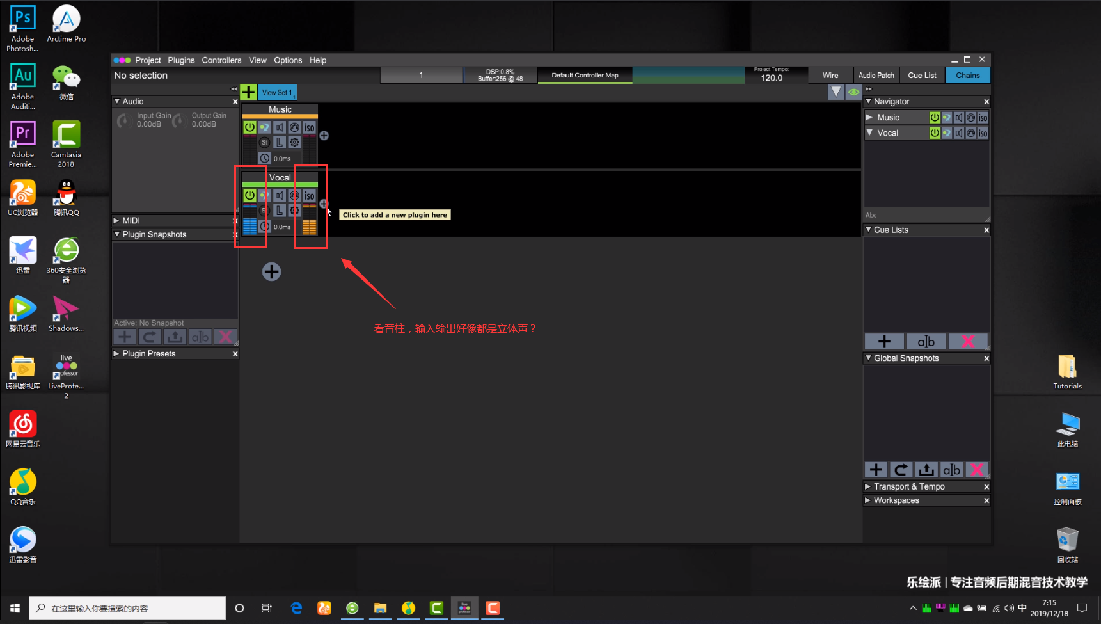Click the large plus below the Vocal chain

(271, 272)
